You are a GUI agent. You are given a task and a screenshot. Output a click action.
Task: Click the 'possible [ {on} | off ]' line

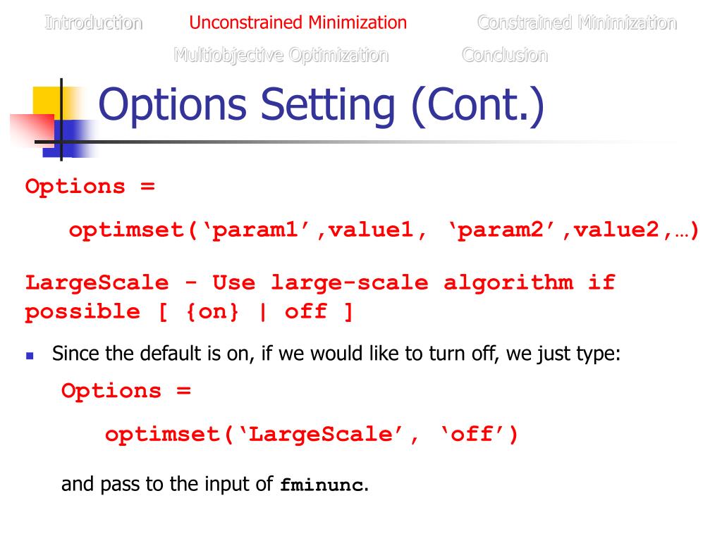tap(189, 312)
